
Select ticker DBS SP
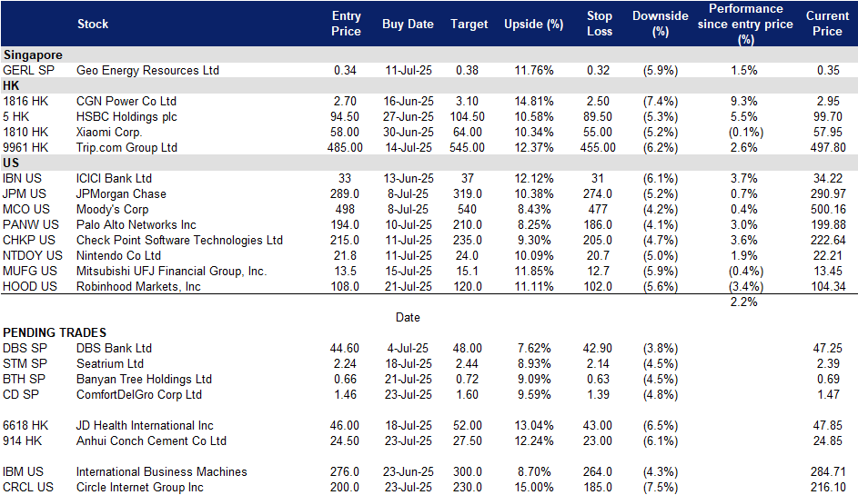point(25,348)
